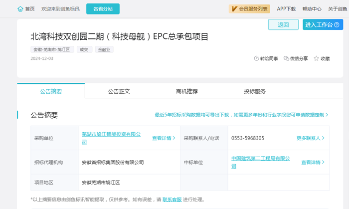Click the 转给同事 forward icon
Viewport: 349px width, 209px height.
[x=256, y=58]
